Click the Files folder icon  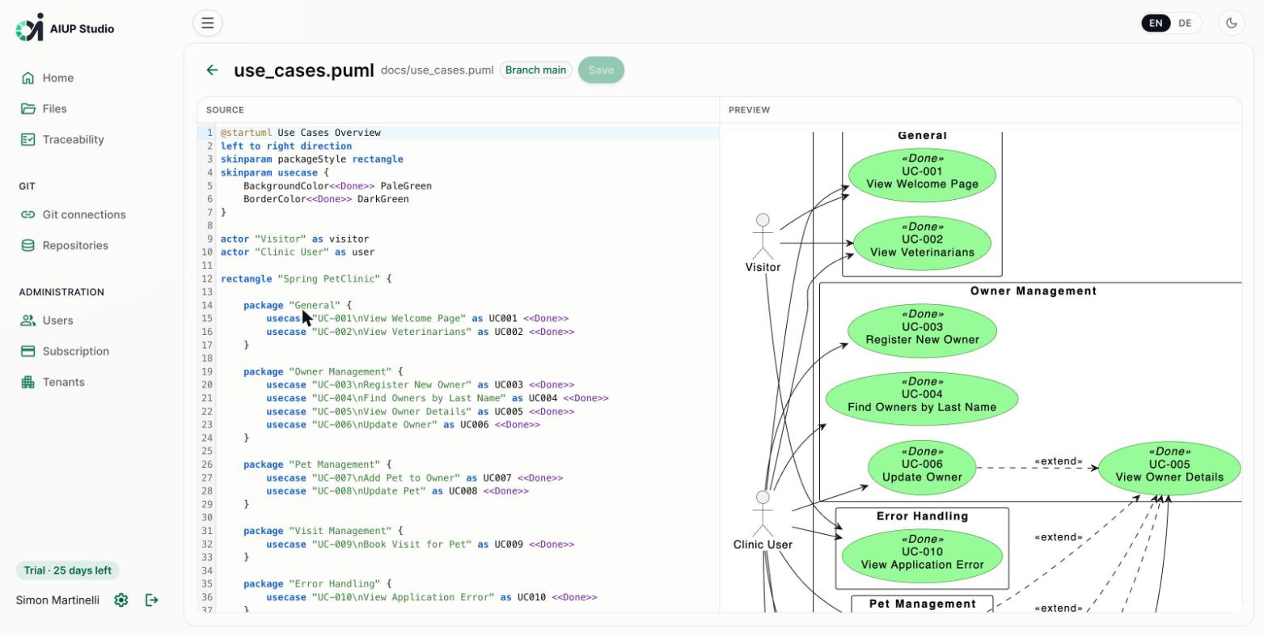pos(28,108)
